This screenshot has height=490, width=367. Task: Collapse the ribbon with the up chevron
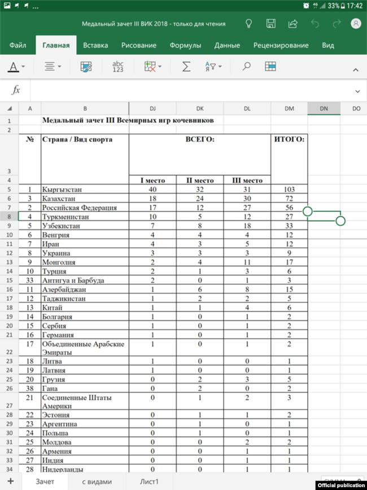pos(356,70)
